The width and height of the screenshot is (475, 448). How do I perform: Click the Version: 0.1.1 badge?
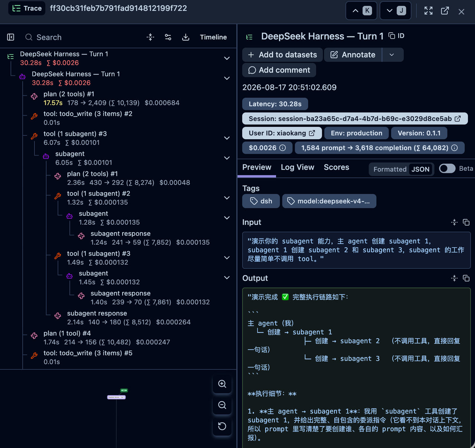[419, 133]
